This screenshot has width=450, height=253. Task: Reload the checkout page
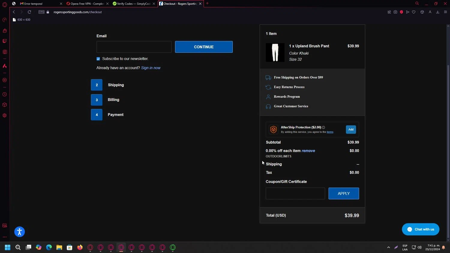(29, 12)
